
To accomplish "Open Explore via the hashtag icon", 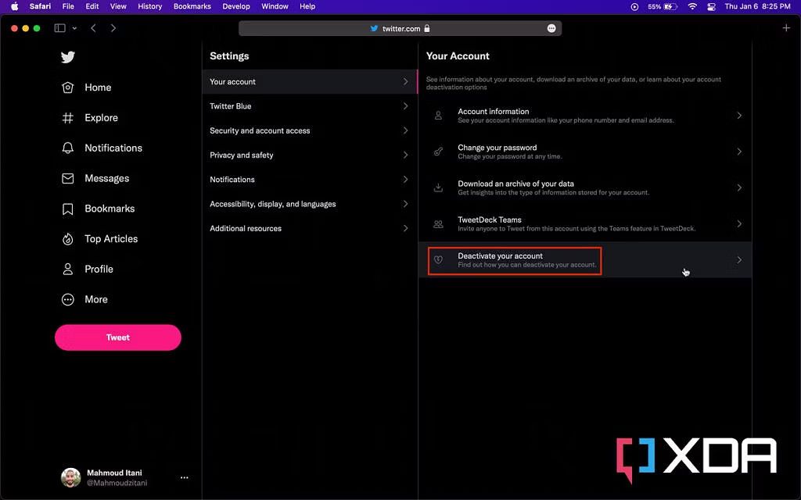I will point(68,117).
